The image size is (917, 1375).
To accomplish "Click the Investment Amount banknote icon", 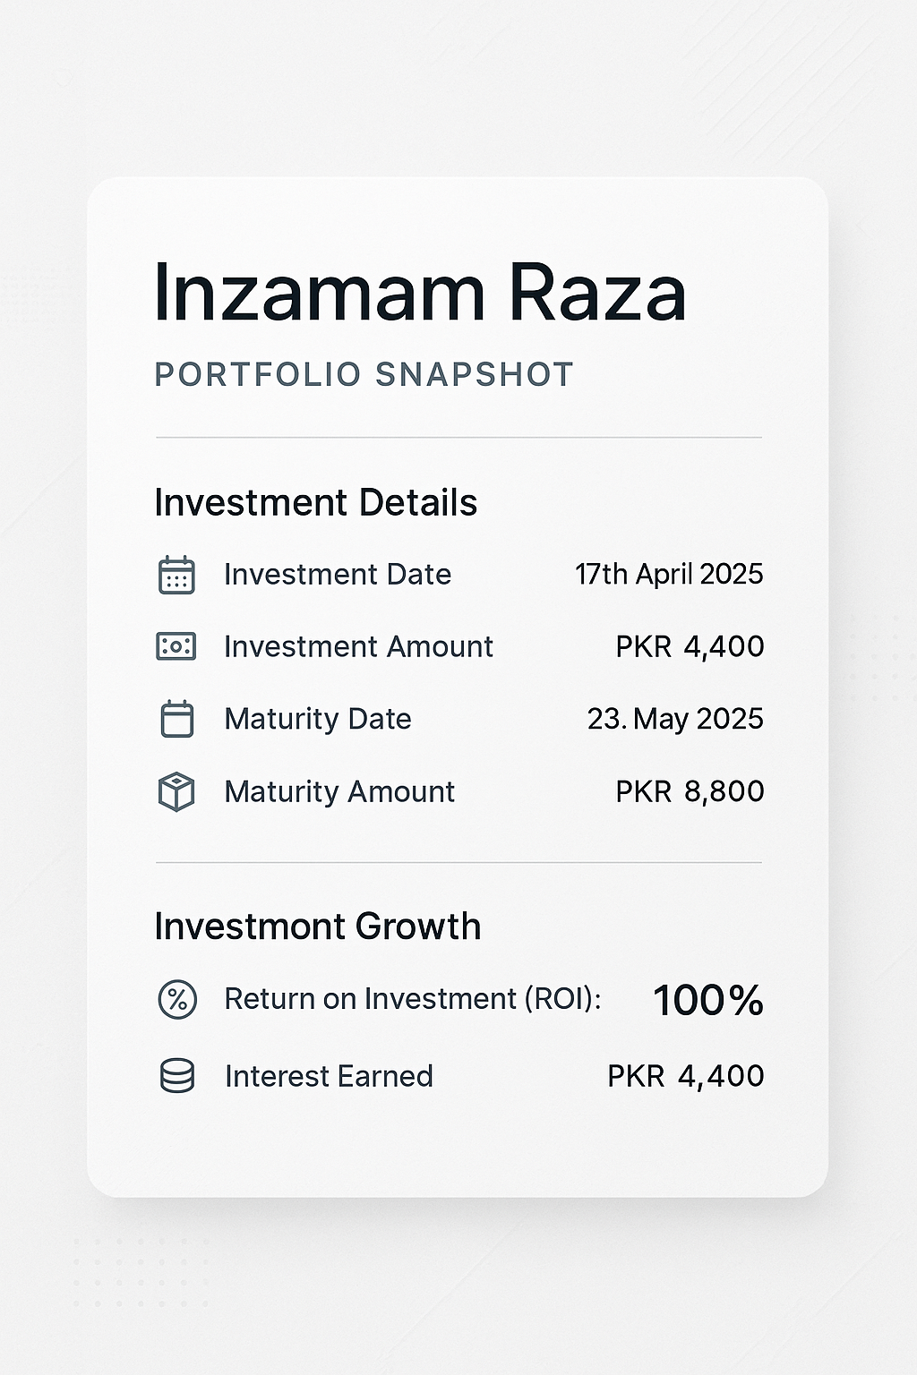I will [176, 646].
